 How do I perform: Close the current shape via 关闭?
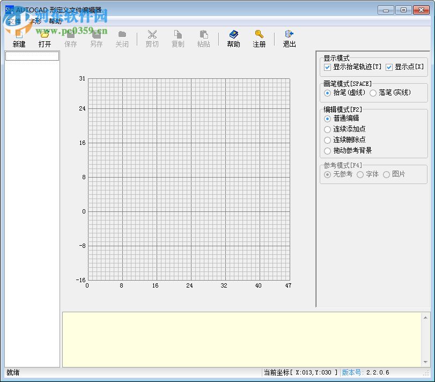pos(122,38)
